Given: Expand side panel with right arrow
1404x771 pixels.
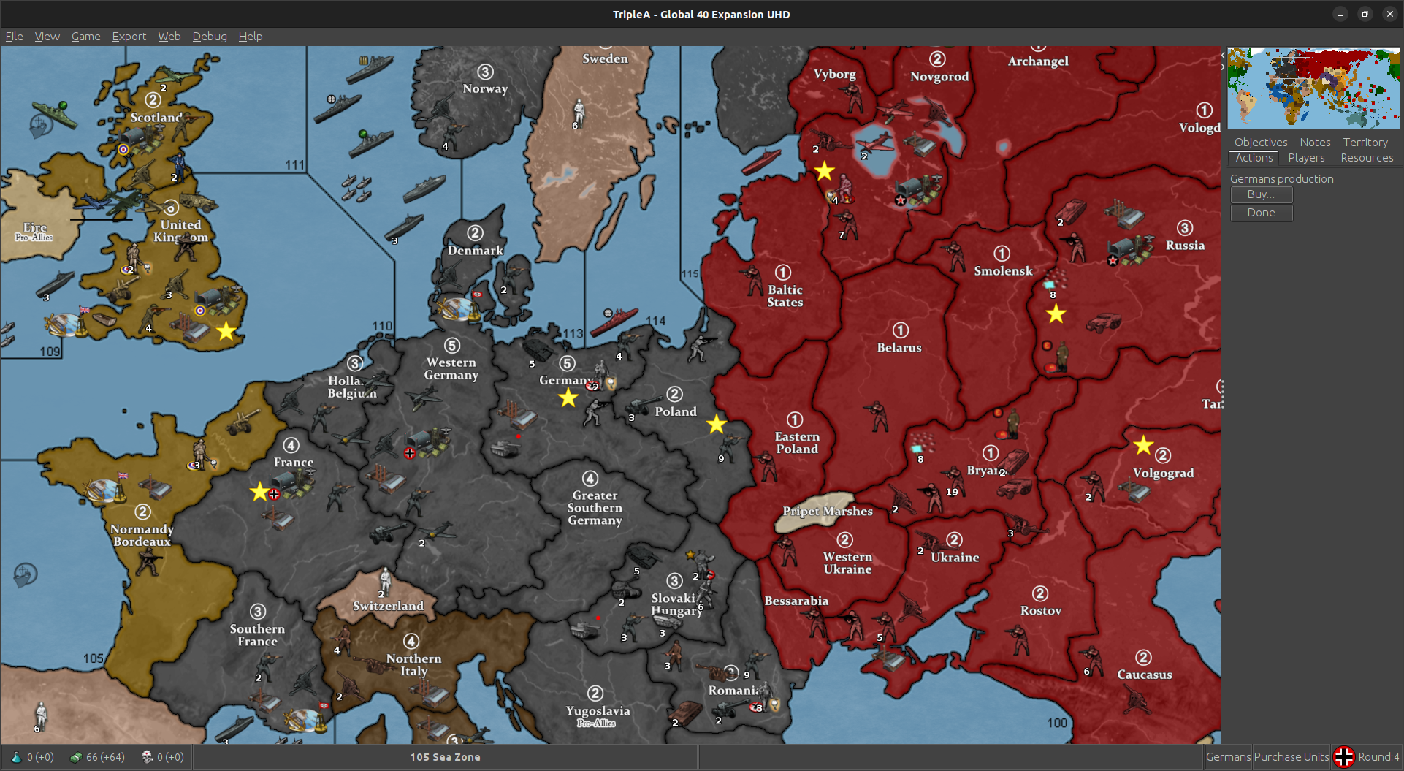Looking at the screenshot, I should tap(1223, 67).
